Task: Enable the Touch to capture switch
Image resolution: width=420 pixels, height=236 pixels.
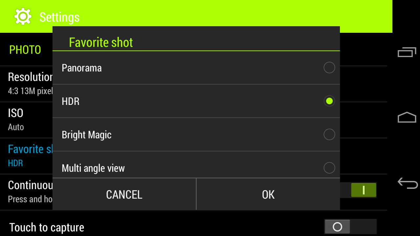Action: coord(350,227)
